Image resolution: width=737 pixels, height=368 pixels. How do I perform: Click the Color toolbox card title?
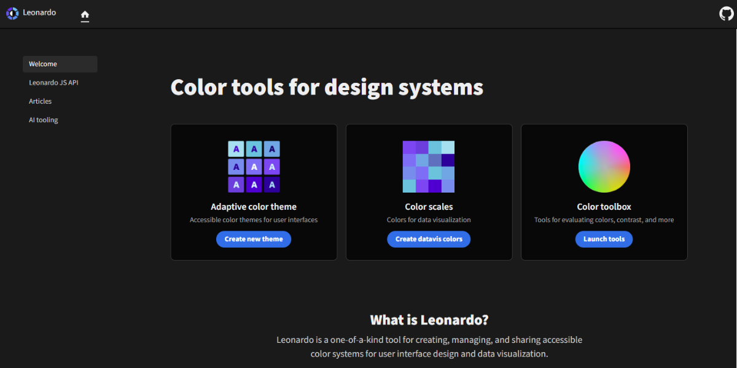604,207
